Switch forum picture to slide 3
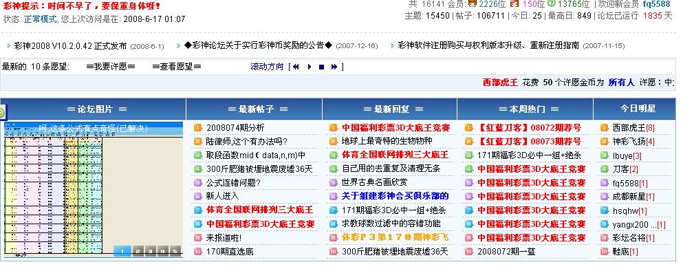 (149, 251)
